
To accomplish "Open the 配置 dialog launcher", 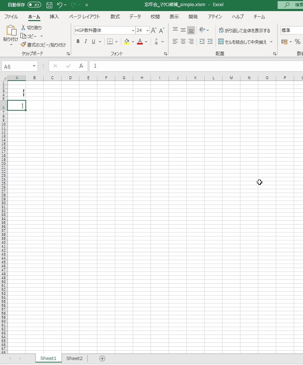I will tap(275, 54).
